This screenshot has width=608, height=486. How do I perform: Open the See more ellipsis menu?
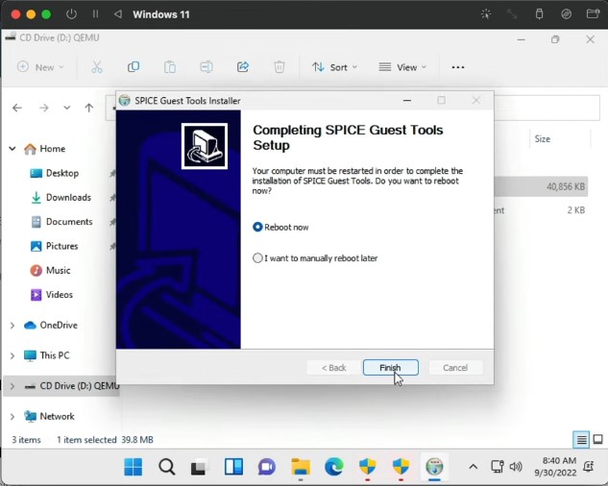tap(458, 67)
